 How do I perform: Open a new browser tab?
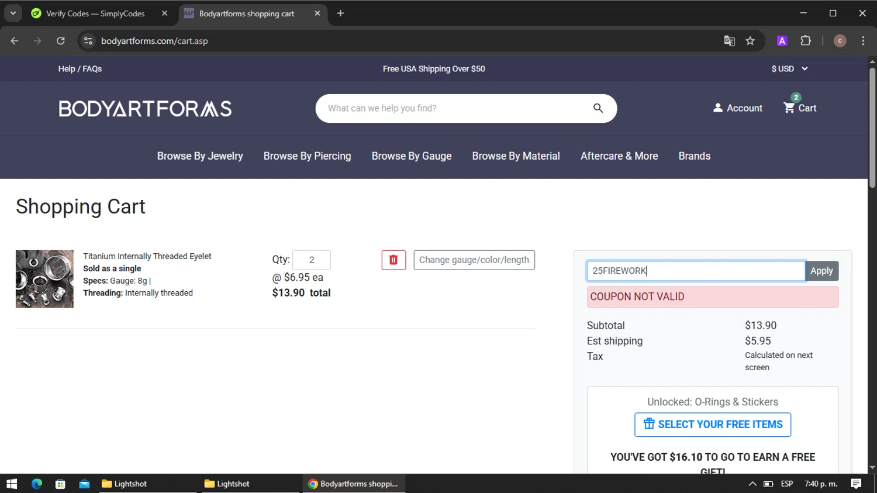(340, 13)
